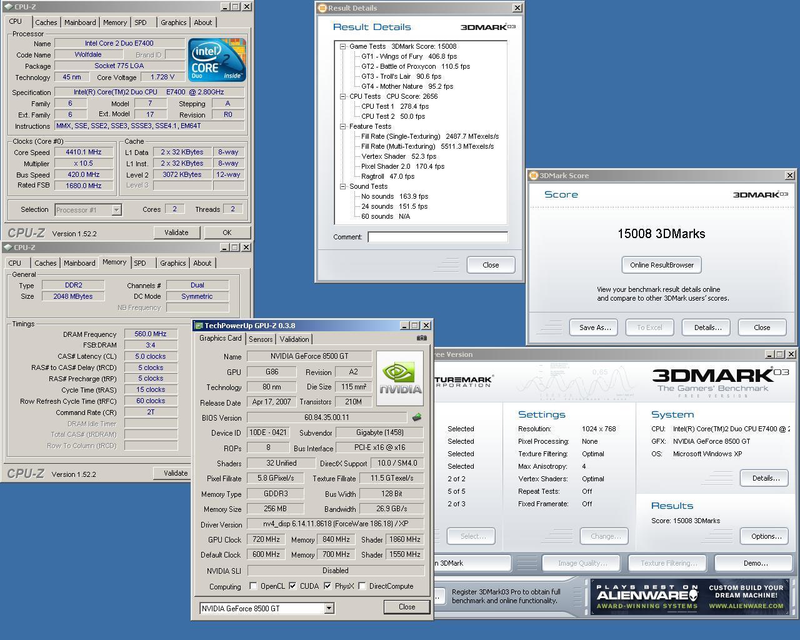Close the Result Details window with X
Screen dimensions: 800x640
pyautogui.click(x=517, y=8)
